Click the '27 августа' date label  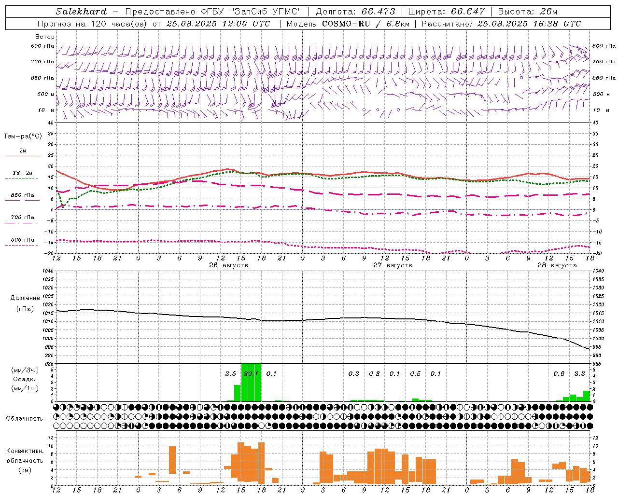pyautogui.click(x=393, y=265)
